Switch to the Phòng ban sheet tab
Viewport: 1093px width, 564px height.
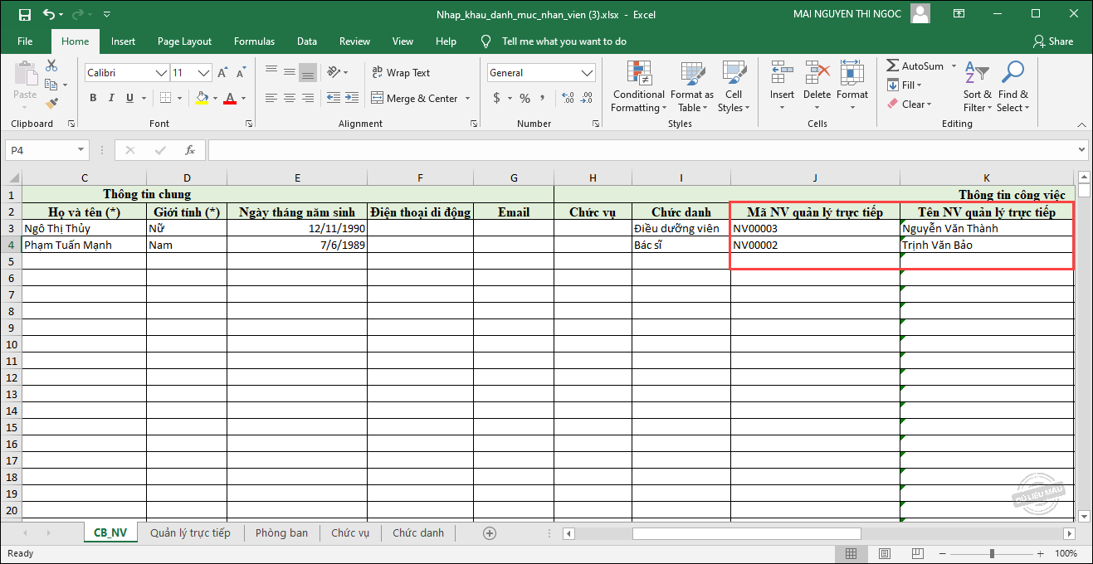pos(281,533)
